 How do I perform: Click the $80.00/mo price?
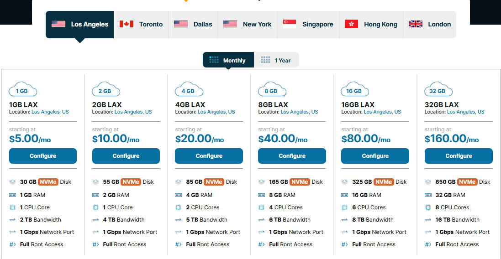366,139
